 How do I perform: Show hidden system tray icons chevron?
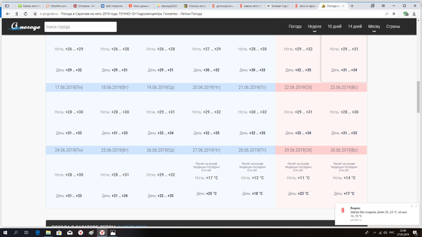pos(375,233)
